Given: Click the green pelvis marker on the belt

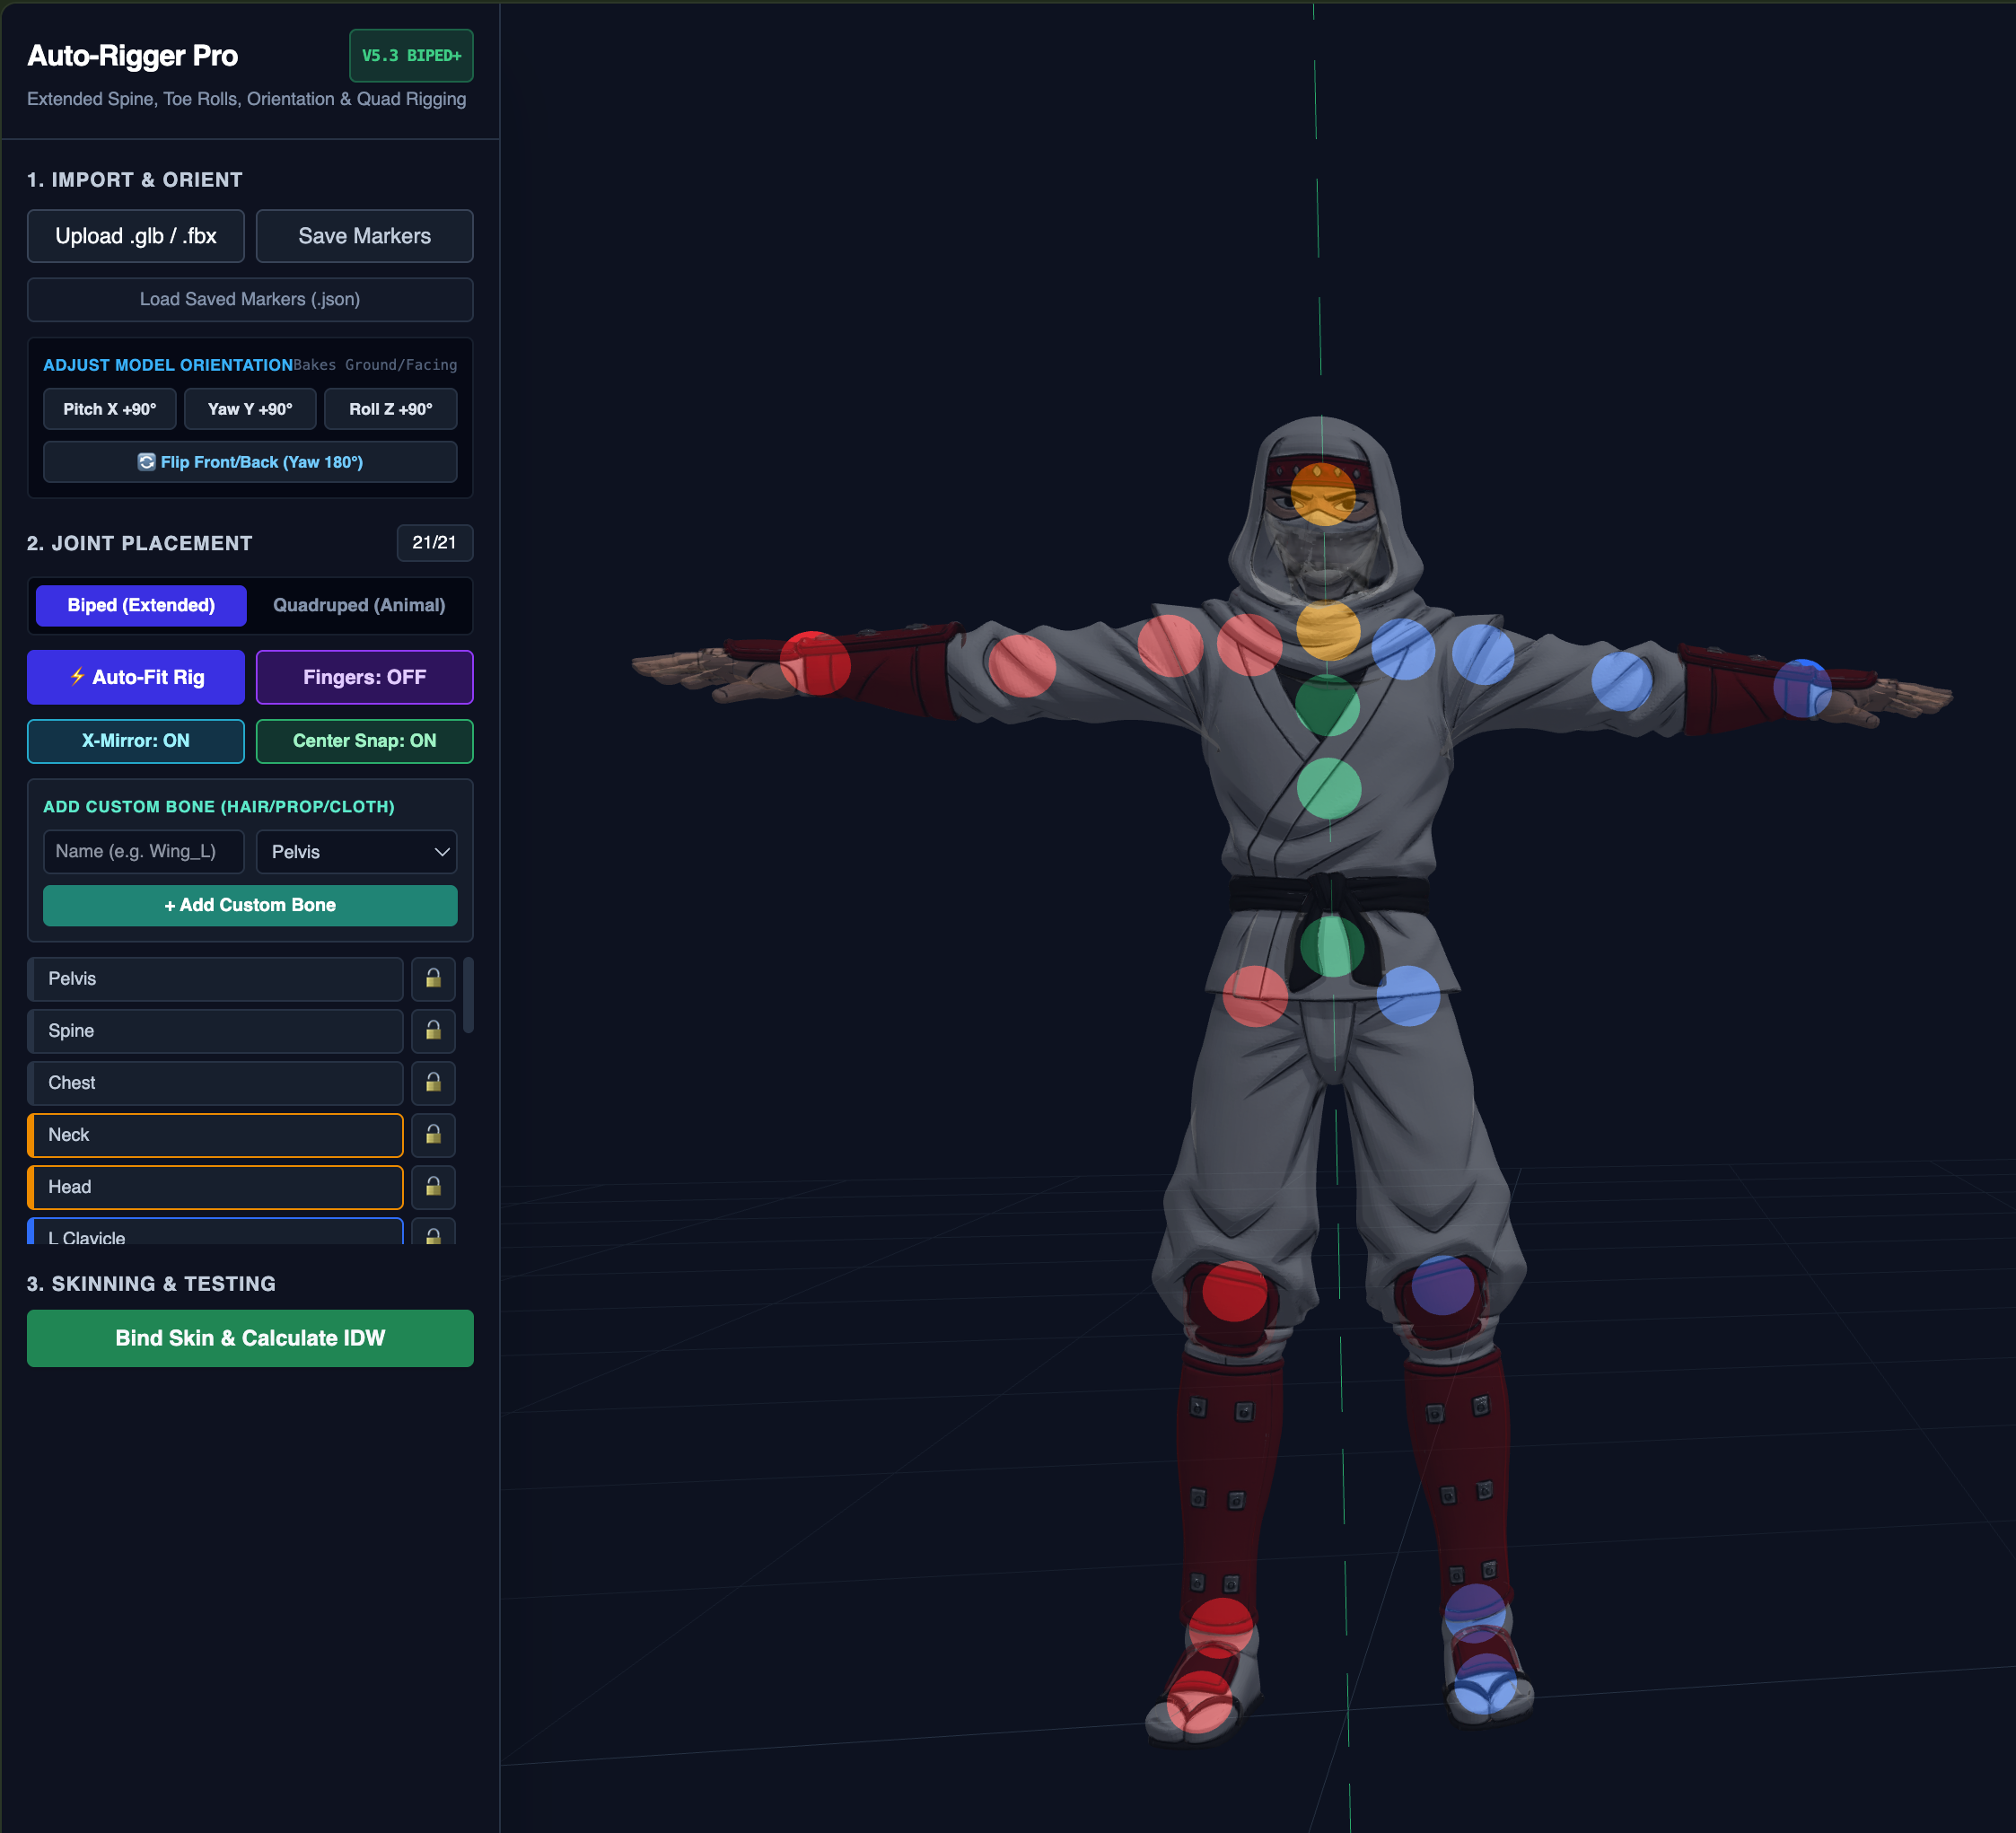Looking at the screenshot, I should 1332,945.
